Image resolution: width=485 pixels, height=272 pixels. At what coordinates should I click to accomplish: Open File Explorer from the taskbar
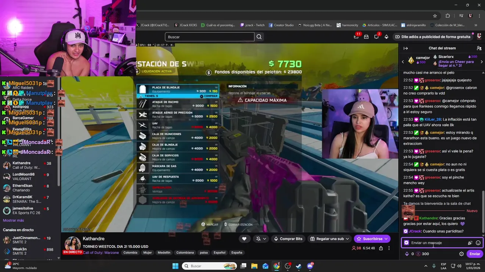254,266
